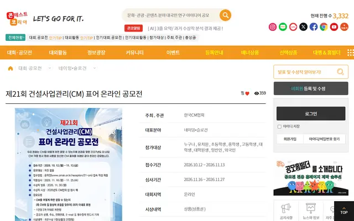The height and width of the screenshot is (221, 354).
Task: Open the 대행 & 홈빌더 menu
Action: [327, 52]
